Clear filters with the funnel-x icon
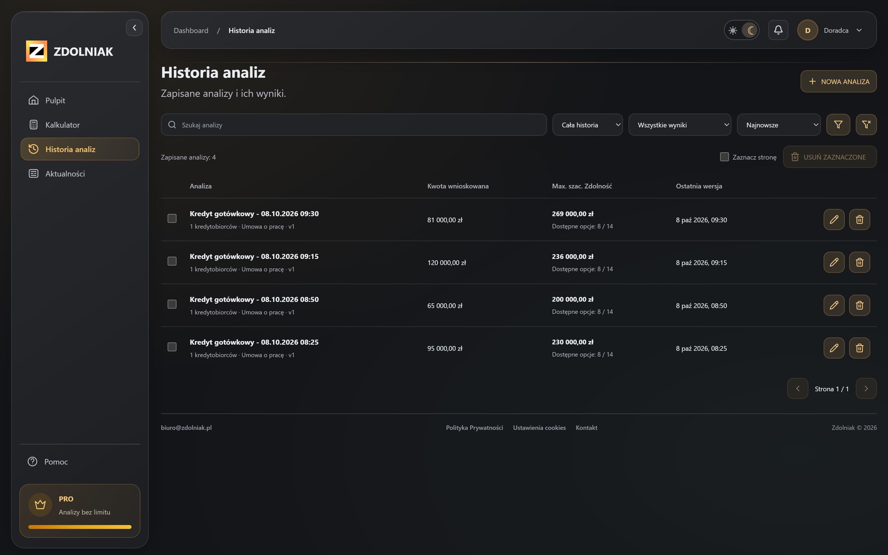The image size is (888, 555). coord(866,125)
